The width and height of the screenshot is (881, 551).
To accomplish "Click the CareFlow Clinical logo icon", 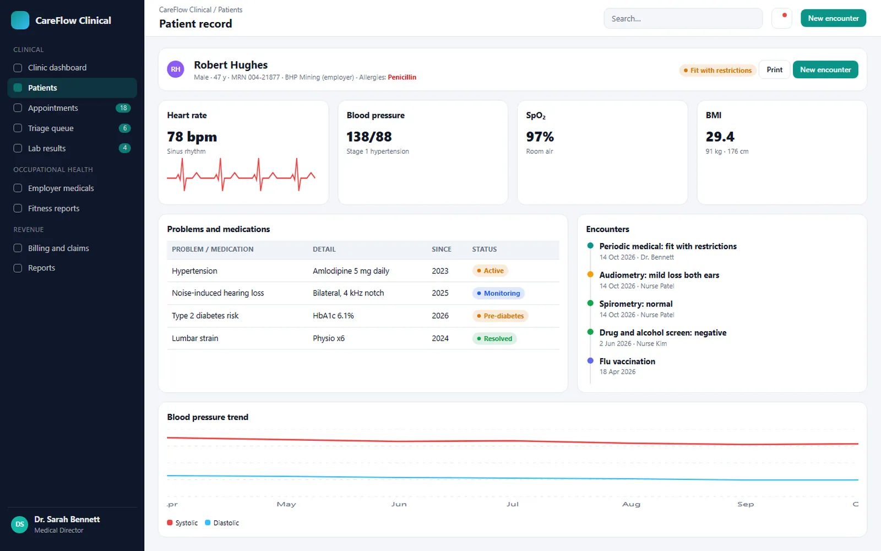I will coord(20,20).
